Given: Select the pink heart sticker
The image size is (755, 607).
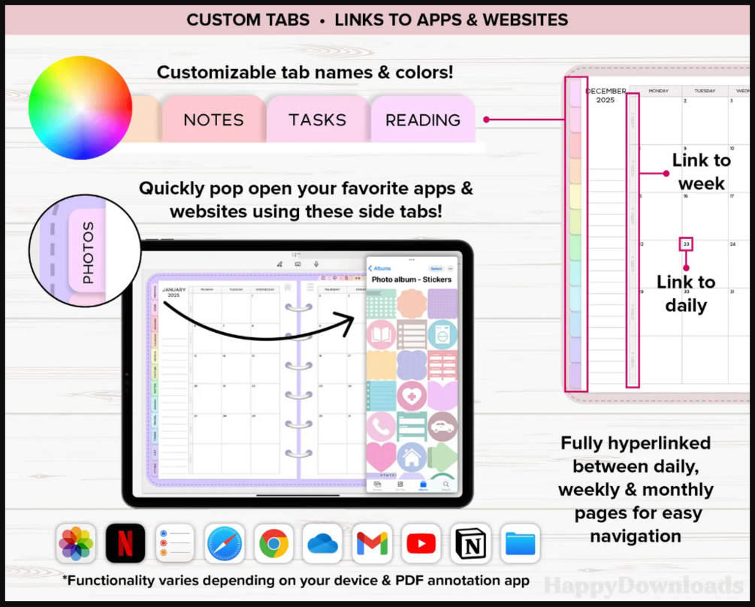Looking at the screenshot, I should tap(381, 458).
